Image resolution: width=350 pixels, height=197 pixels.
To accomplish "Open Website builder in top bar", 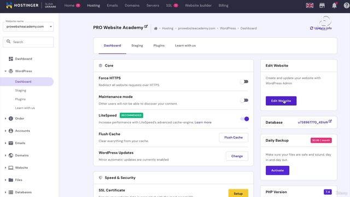I will (x=198, y=5).
